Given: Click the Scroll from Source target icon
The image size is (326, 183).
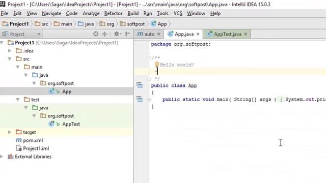Looking at the screenshot, I should tap(96, 34).
